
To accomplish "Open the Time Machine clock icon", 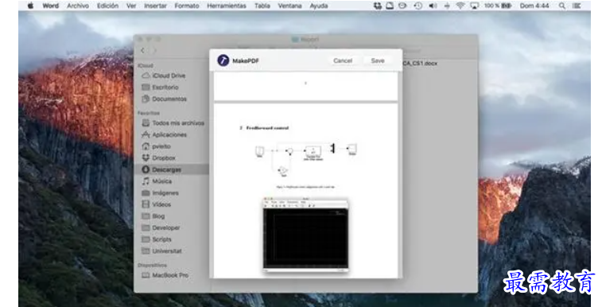I will point(418,6).
